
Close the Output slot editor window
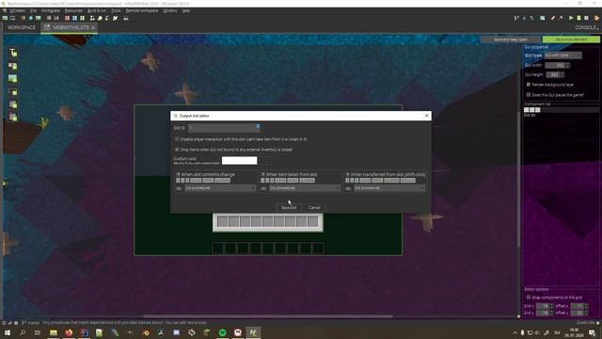click(426, 116)
